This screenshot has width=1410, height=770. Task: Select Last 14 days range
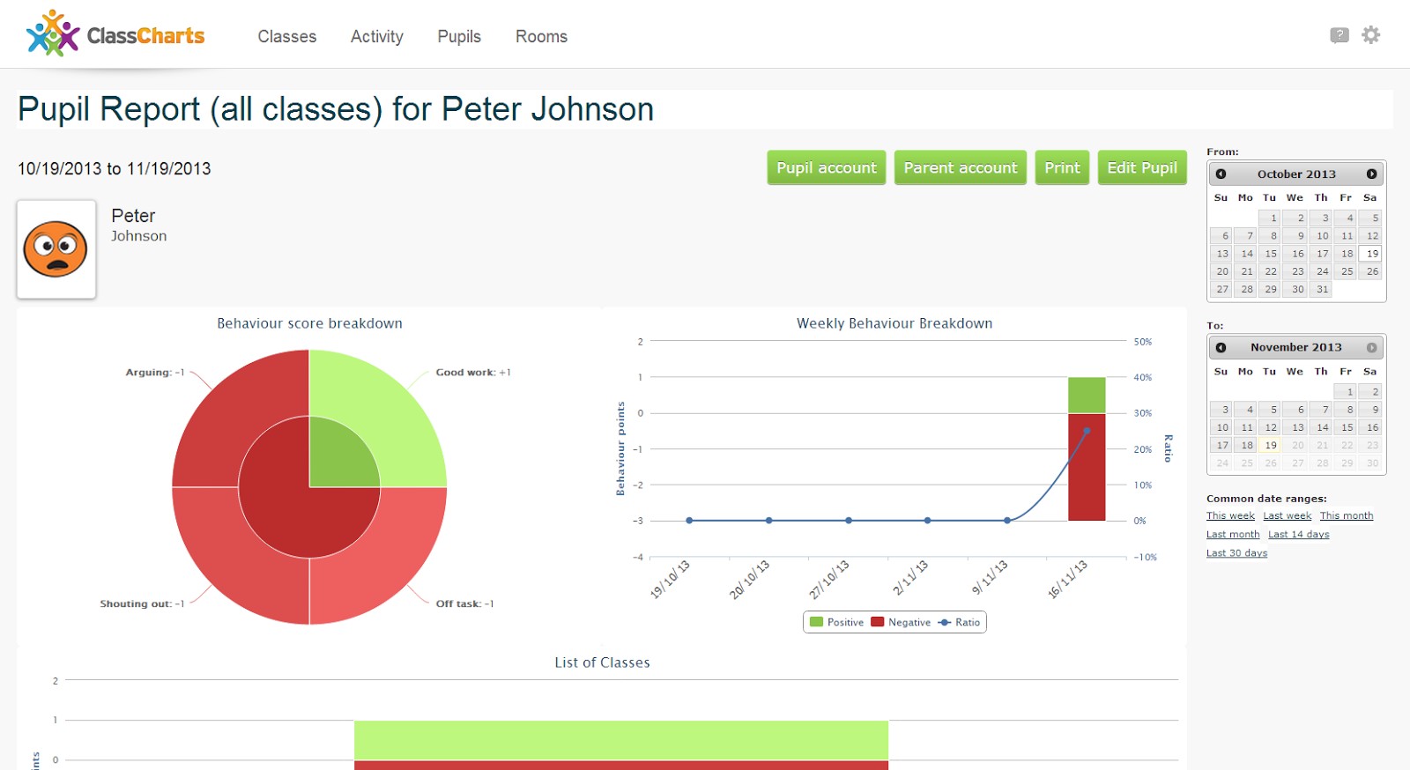coord(1299,534)
